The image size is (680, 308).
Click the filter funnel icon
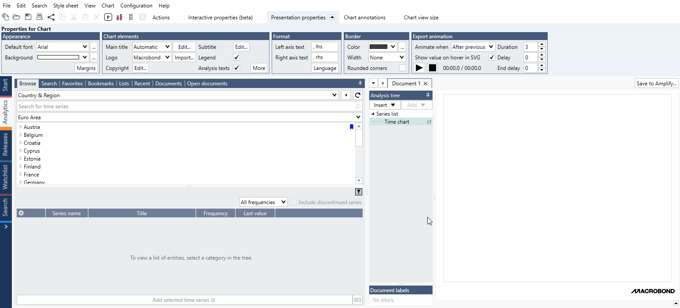click(x=359, y=191)
